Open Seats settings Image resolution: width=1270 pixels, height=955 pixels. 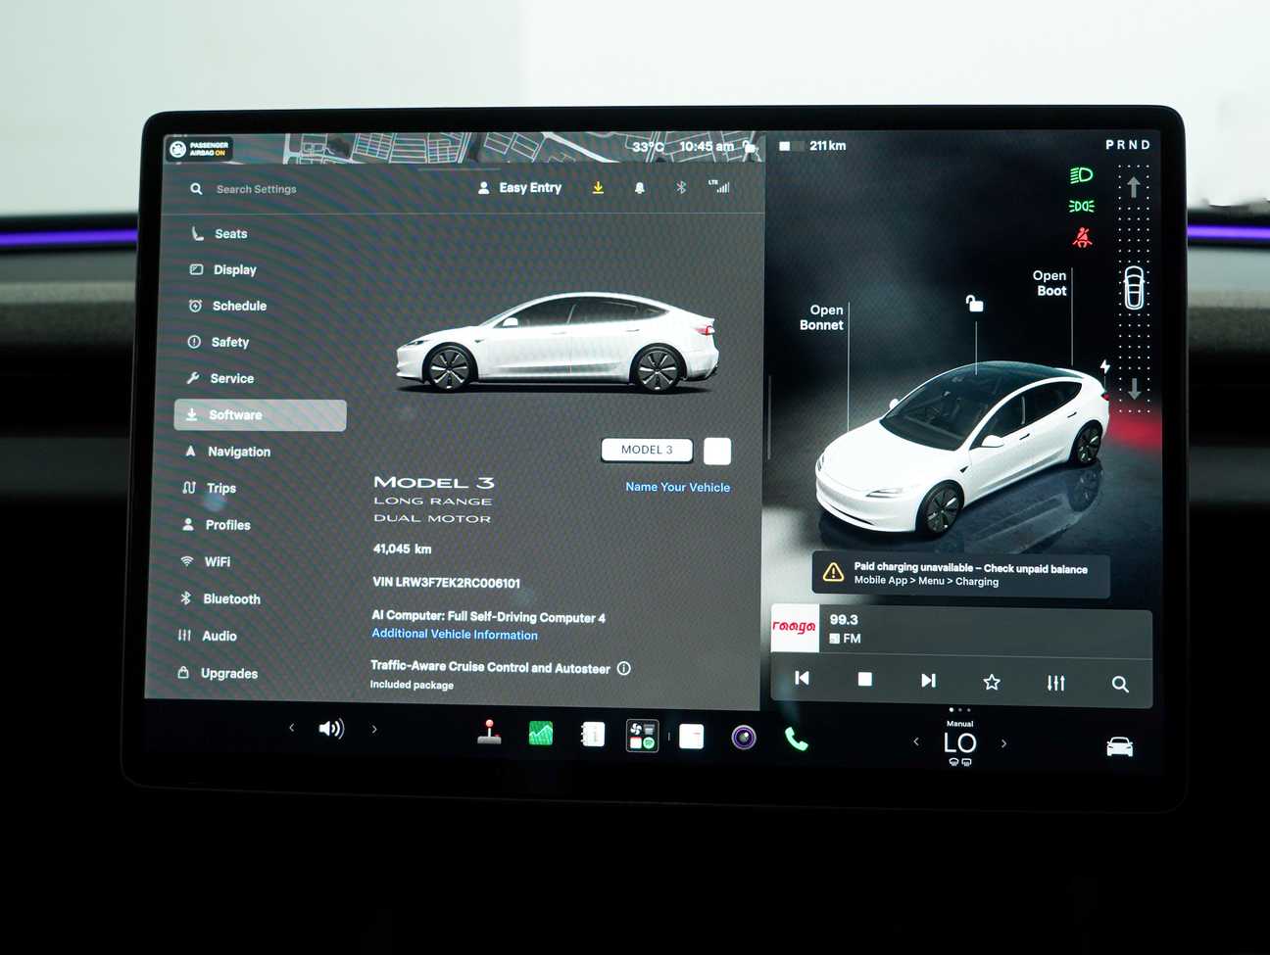pos(230,233)
